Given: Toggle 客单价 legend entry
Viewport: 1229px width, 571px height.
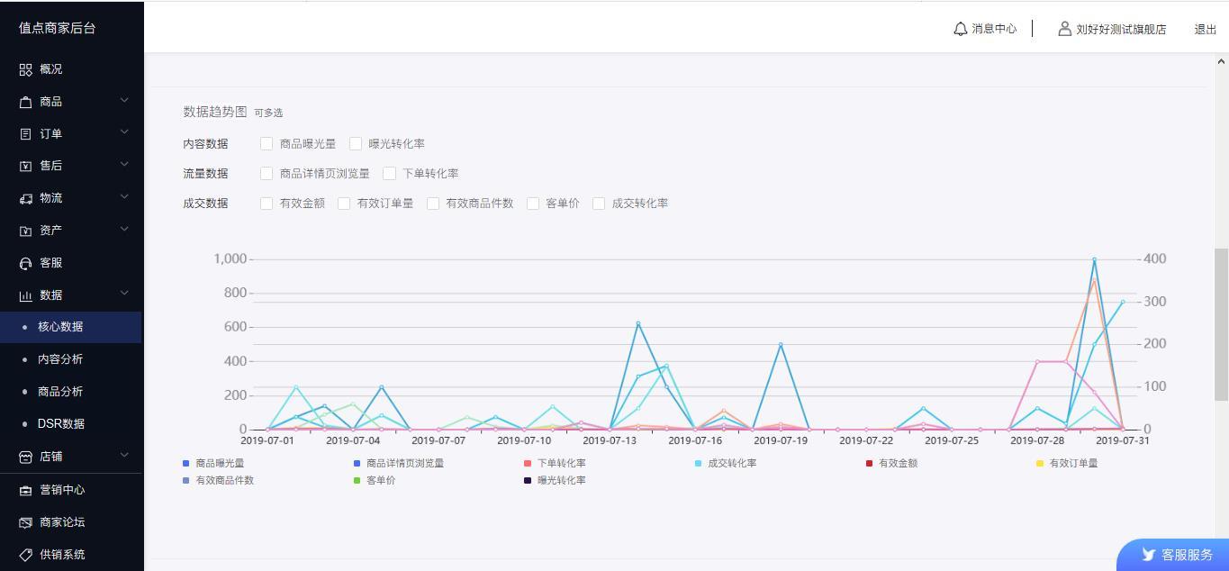Looking at the screenshot, I should tap(374, 480).
